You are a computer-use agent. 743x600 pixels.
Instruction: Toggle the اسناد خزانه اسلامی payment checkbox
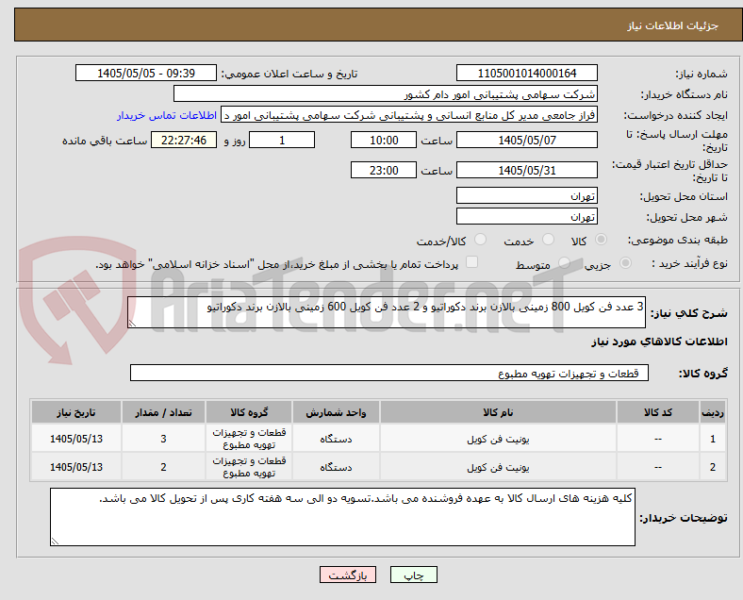[472, 262]
